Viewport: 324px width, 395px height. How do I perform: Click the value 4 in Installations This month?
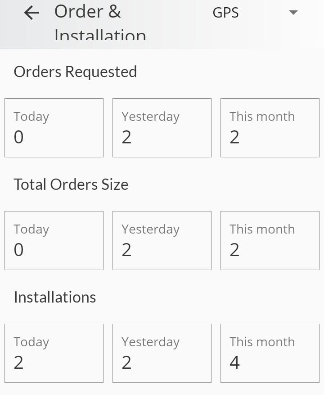pyautogui.click(x=234, y=363)
